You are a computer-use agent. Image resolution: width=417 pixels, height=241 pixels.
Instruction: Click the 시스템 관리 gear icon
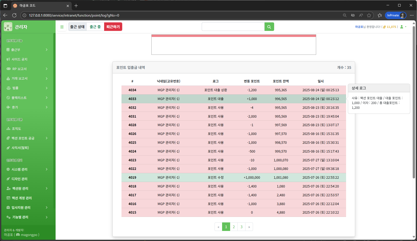coord(8,169)
